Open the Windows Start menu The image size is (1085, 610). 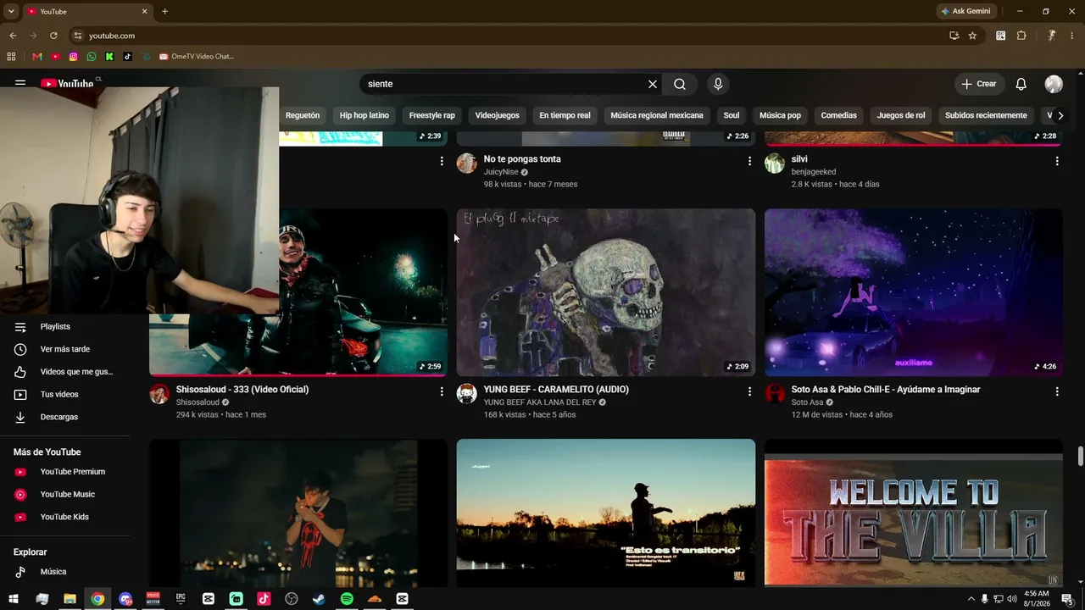click(x=14, y=599)
